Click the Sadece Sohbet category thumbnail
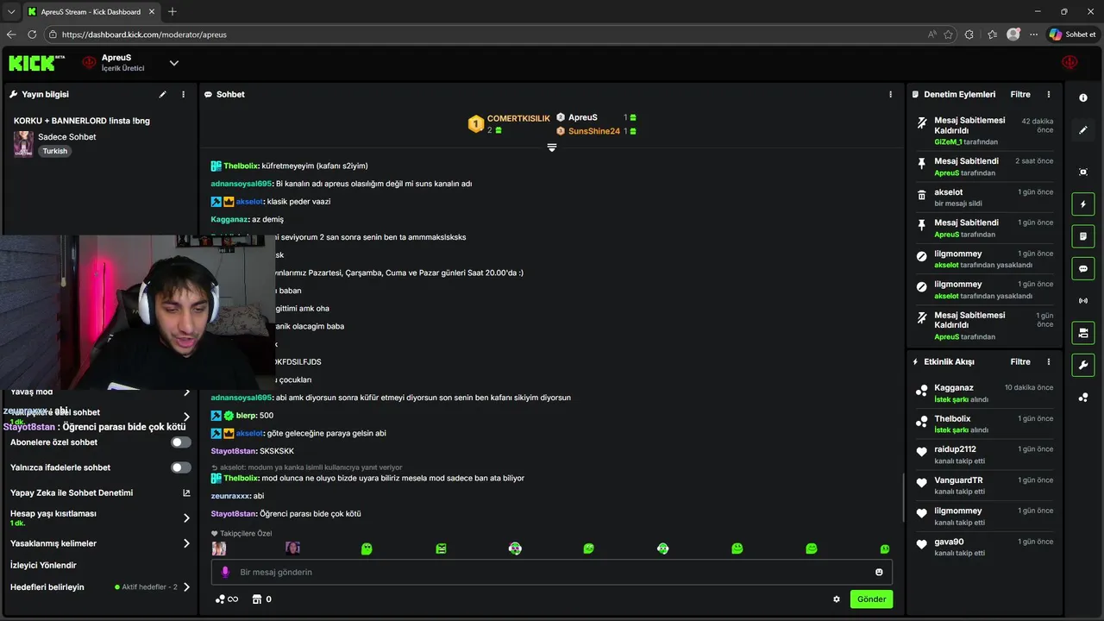This screenshot has height=621, width=1104. pyautogui.click(x=23, y=143)
